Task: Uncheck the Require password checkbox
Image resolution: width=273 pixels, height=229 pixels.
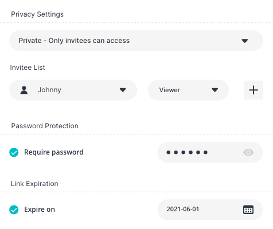Action: coord(14,152)
